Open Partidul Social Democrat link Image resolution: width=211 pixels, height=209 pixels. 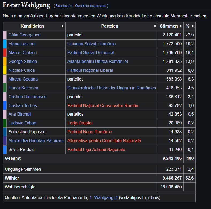pyautogui.click(x=91, y=52)
